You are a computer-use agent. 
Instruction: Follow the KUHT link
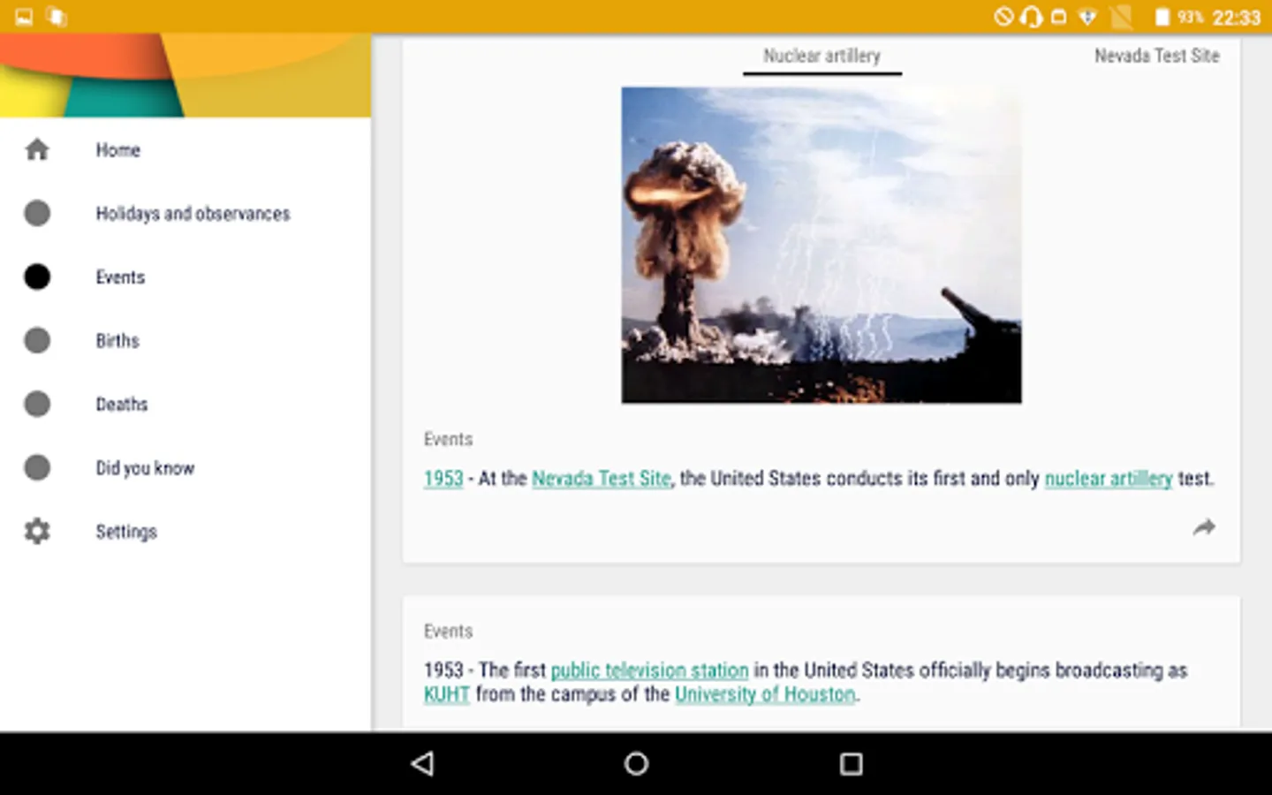[447, 694]
